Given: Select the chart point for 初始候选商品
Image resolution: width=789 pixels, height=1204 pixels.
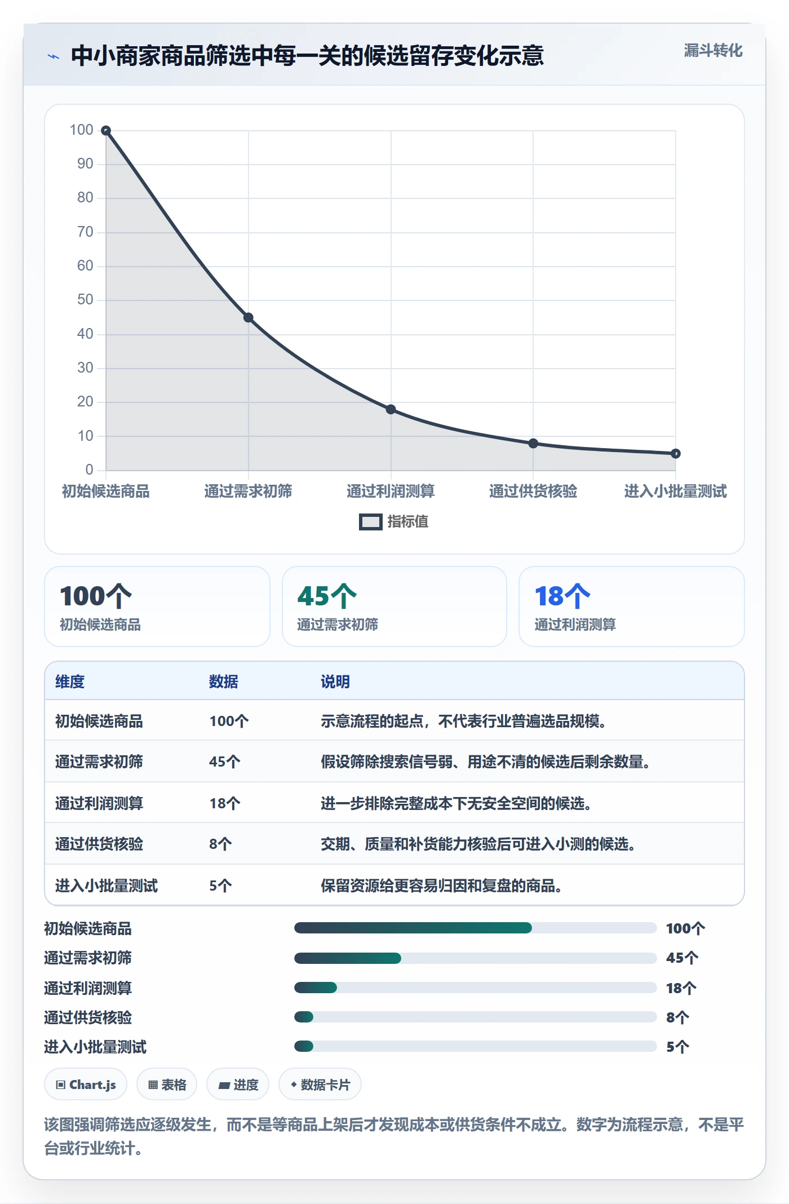Looking at the screenshot, I should 106,131.
